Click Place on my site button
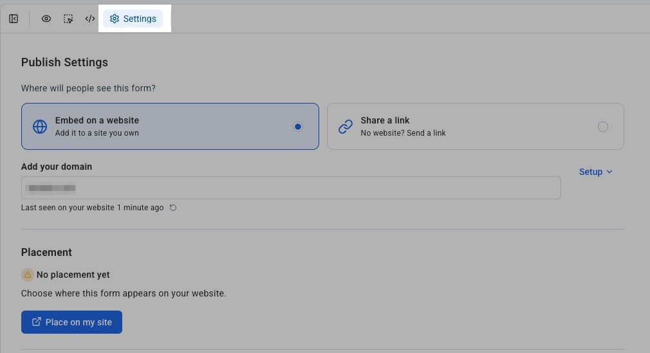 click(71, 322)
